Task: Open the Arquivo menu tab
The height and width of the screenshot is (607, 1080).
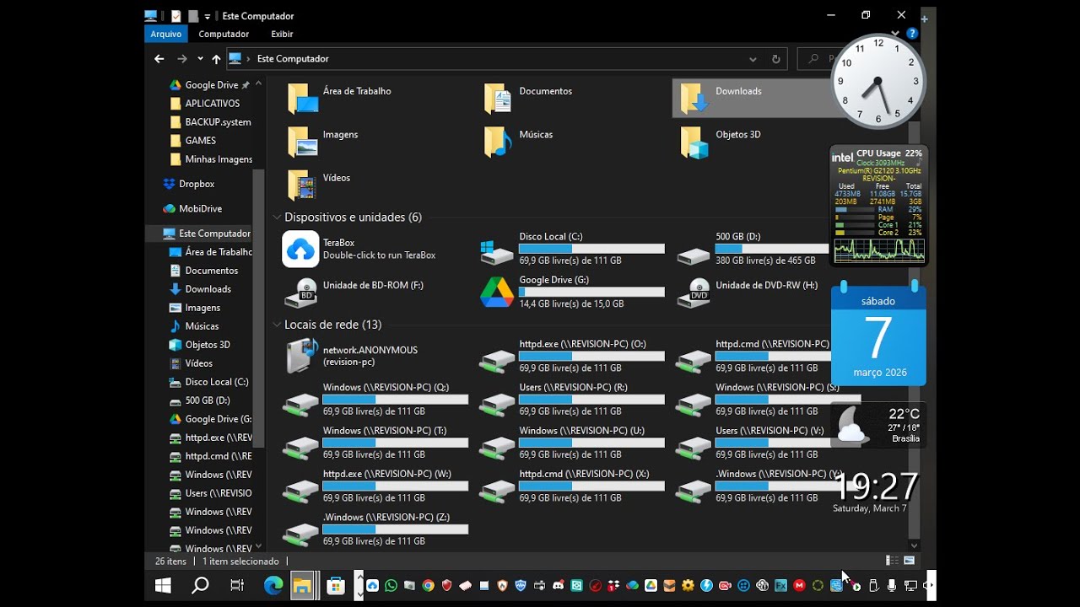Action: point(166,34)
